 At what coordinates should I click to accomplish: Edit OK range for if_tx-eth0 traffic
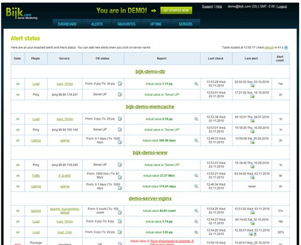point(120,177)
